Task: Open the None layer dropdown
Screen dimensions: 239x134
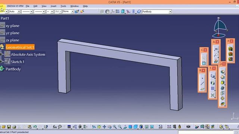Action: coord(72,12)
